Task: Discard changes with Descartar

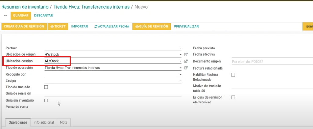Action: (x=44, y=16)
